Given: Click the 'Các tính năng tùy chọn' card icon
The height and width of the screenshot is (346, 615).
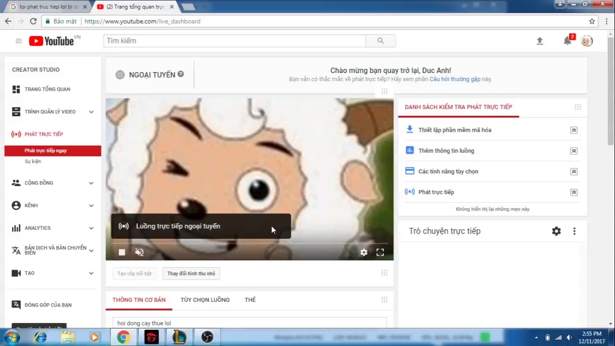Looking at the screenshot, I should [410, 171].
